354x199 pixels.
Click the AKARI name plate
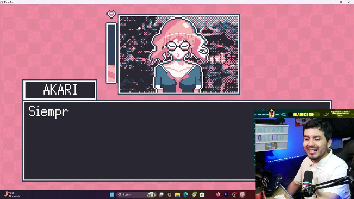60,90
